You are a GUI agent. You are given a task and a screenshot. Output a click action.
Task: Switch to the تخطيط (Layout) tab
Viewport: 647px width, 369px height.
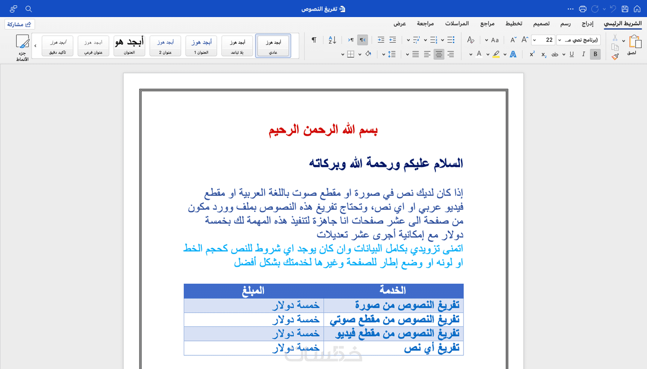point(514,24)
